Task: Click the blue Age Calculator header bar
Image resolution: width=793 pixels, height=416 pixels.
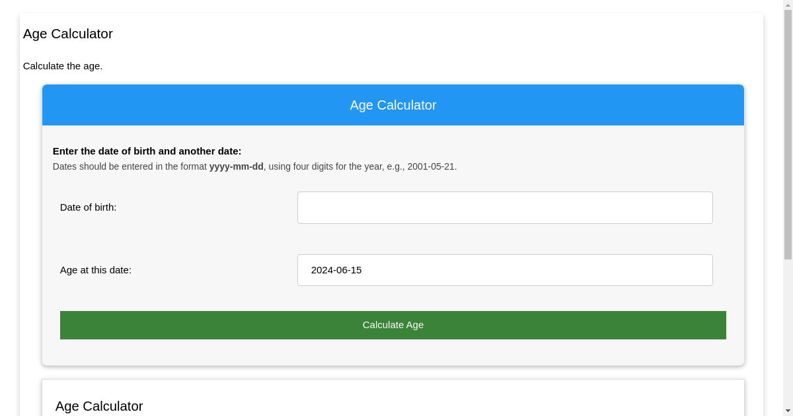Action: pos(393,105)
